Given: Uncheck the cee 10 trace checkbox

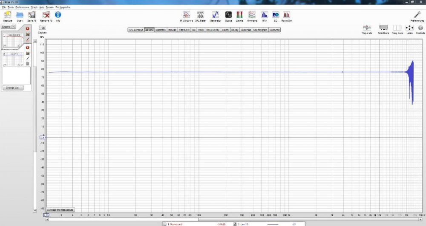Looking at the screenshot, I should click(235, 224).
